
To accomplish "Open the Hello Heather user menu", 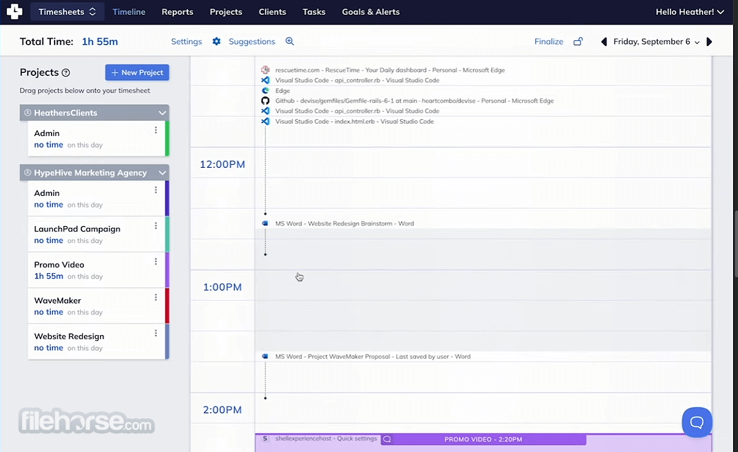I will (690, 12).
